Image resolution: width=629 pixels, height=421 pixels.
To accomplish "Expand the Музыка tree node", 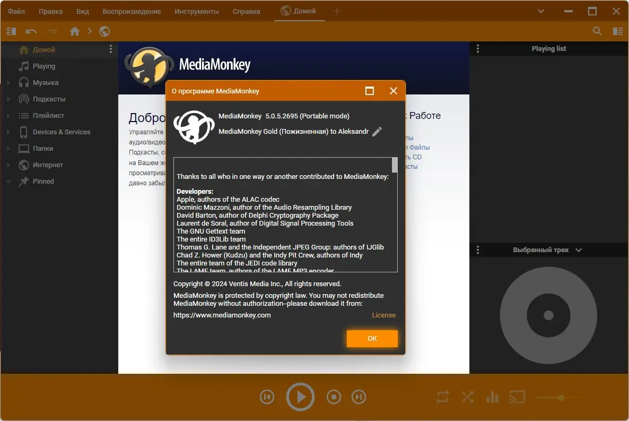I will 8,83.
